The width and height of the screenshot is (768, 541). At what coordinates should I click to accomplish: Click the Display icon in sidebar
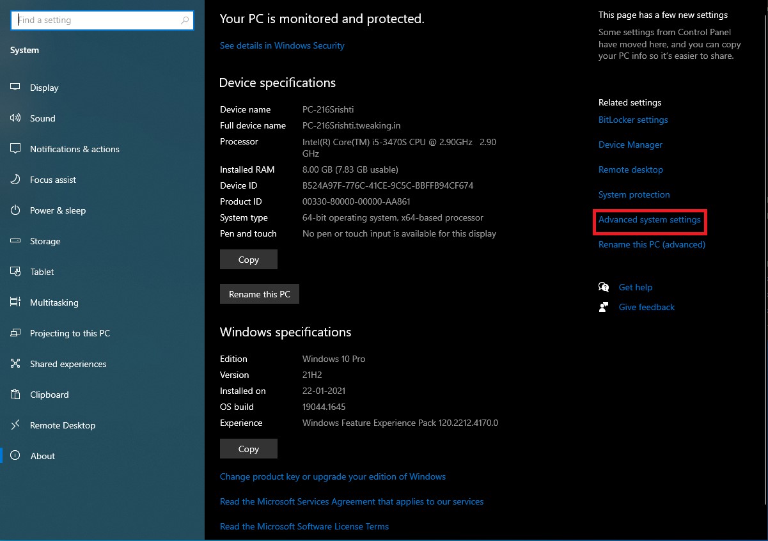(x=16, y=88)
